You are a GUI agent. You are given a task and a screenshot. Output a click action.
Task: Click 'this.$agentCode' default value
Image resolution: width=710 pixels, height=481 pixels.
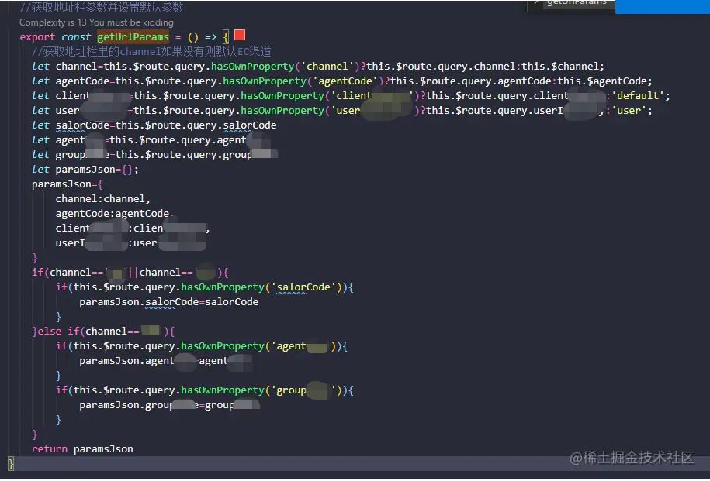pyautogui.click(x=601, y=81)
